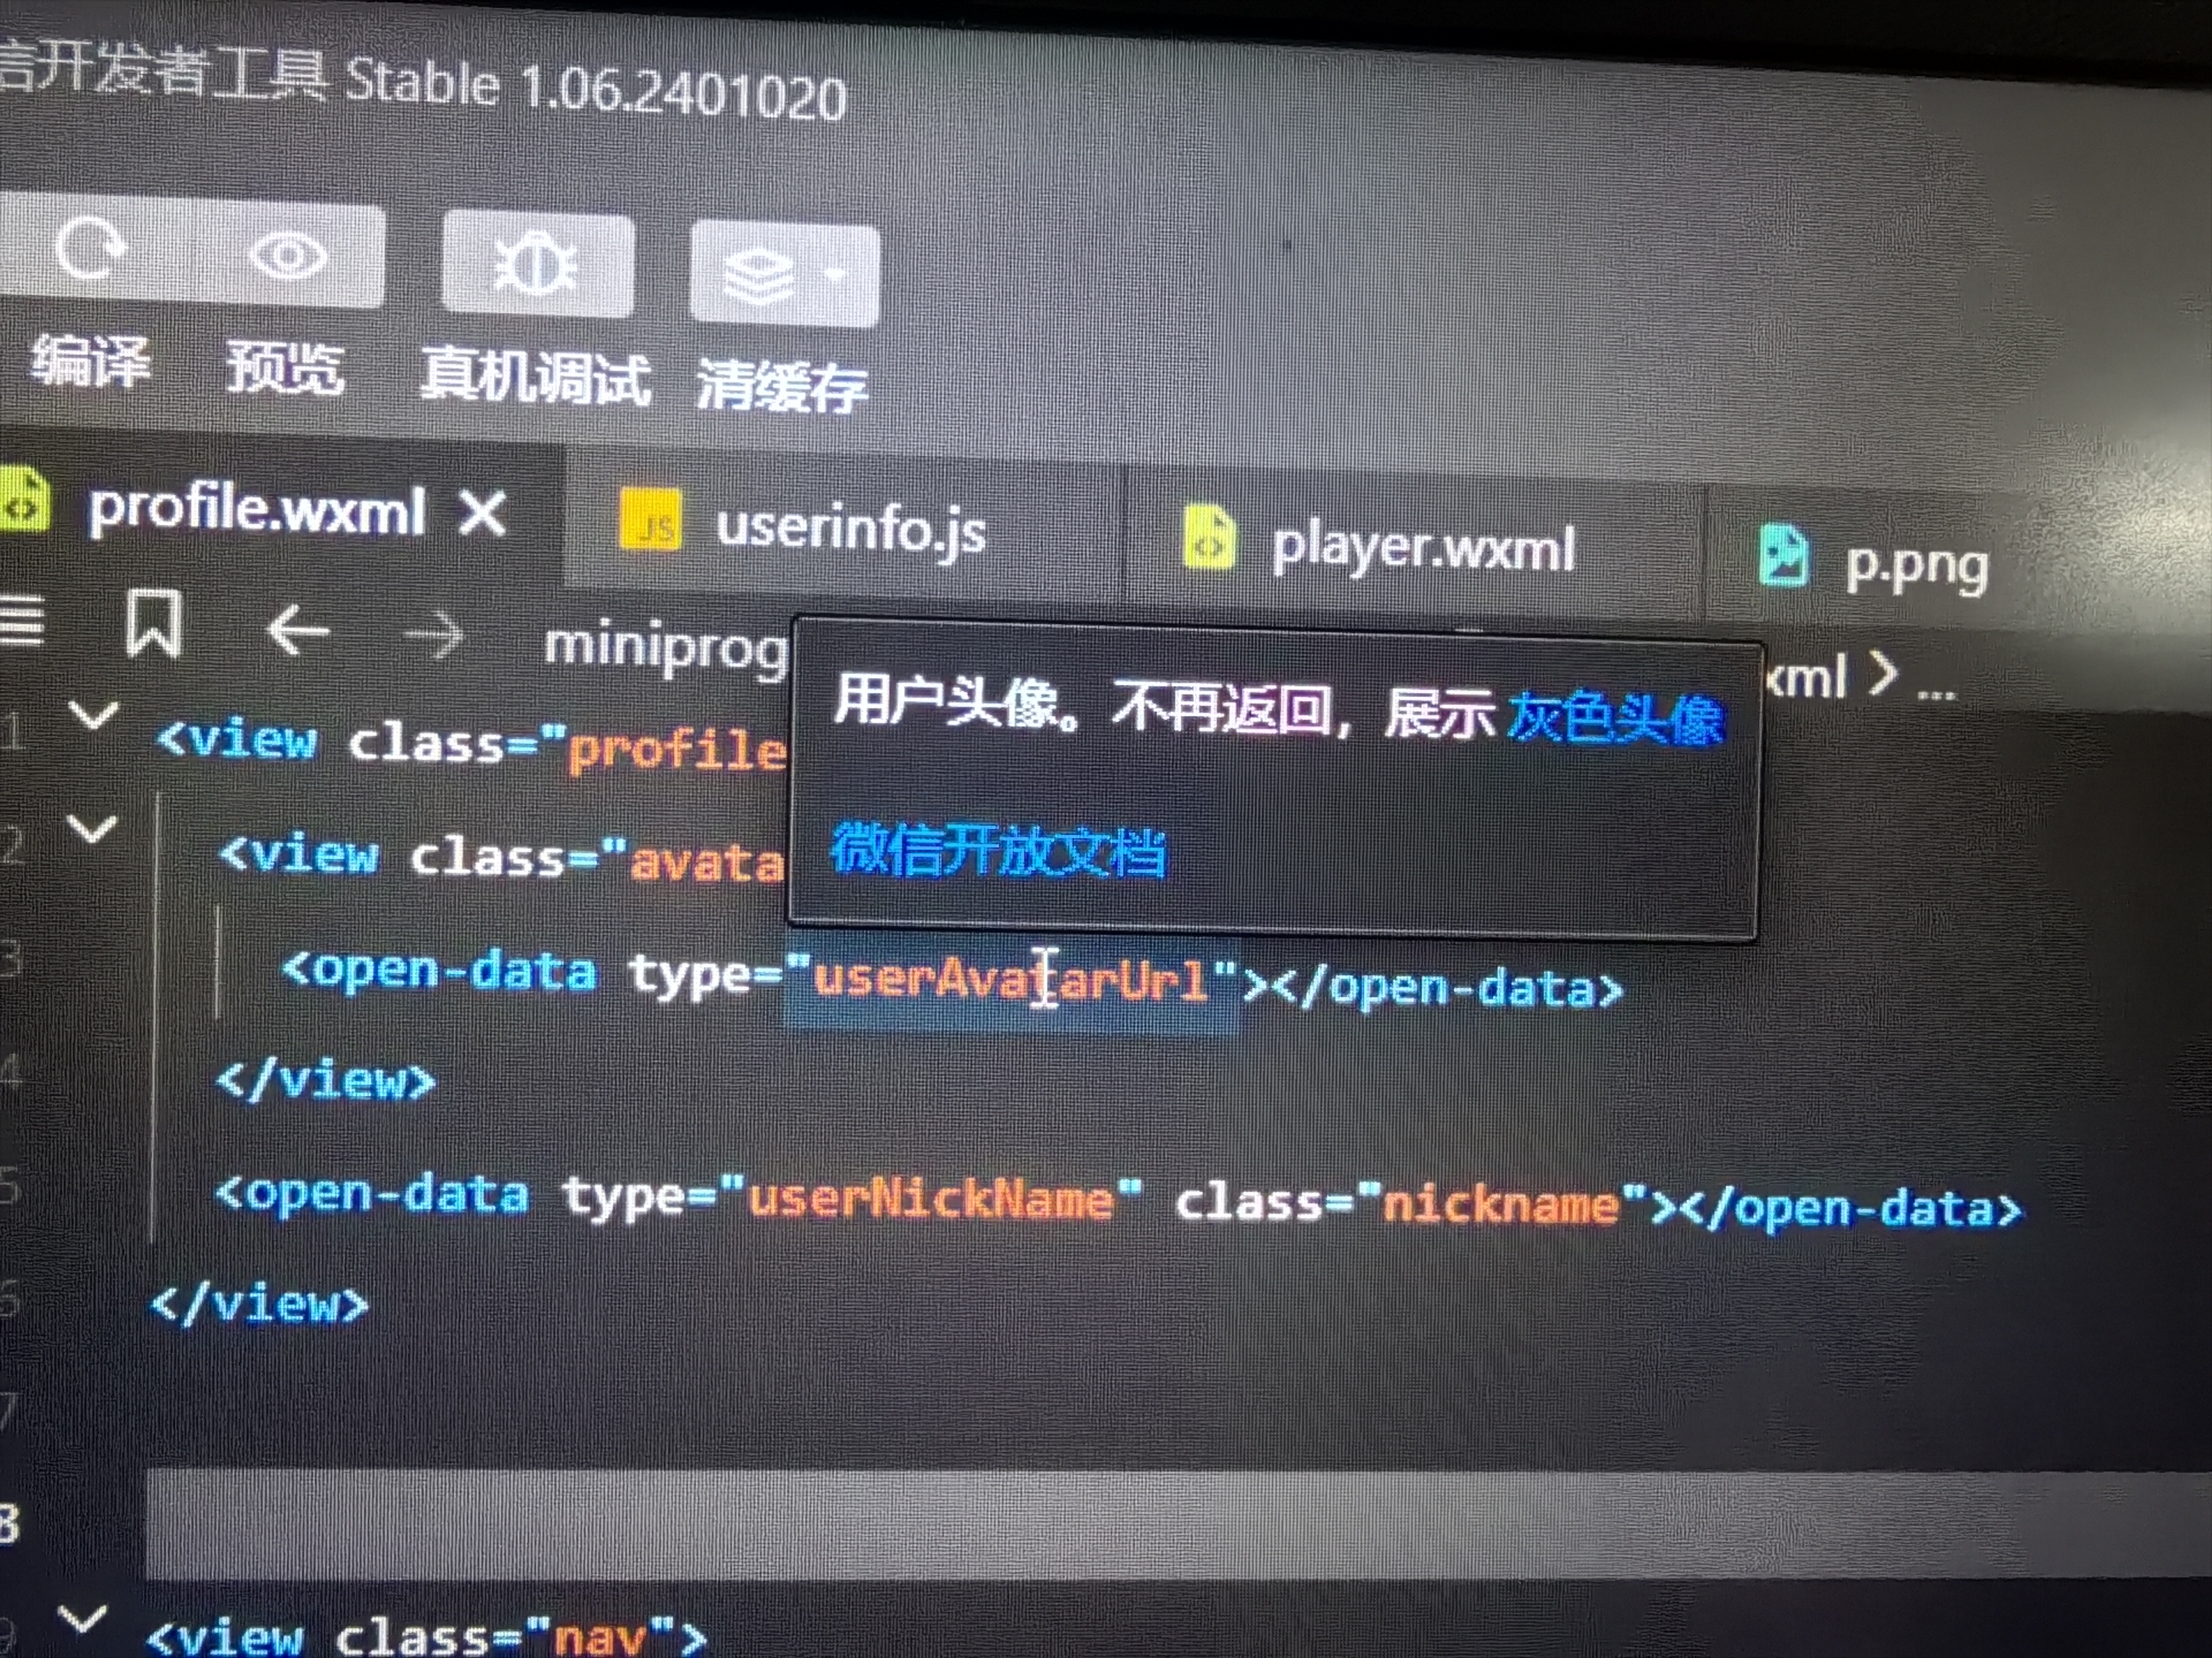Collapse the profile view fold arrow on line 1

click(x=93, y=716)
